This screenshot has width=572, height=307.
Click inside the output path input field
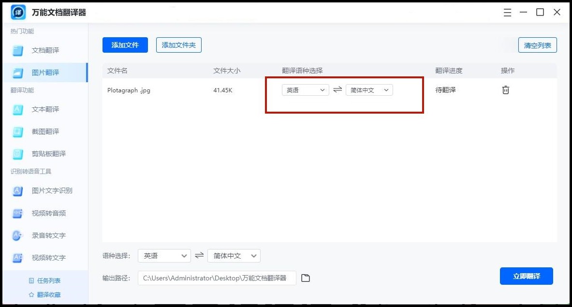216,278
